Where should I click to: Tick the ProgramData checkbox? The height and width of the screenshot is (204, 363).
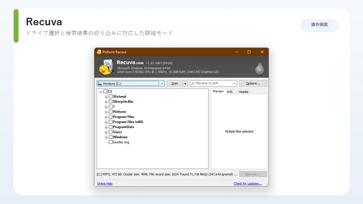[111, 127]
